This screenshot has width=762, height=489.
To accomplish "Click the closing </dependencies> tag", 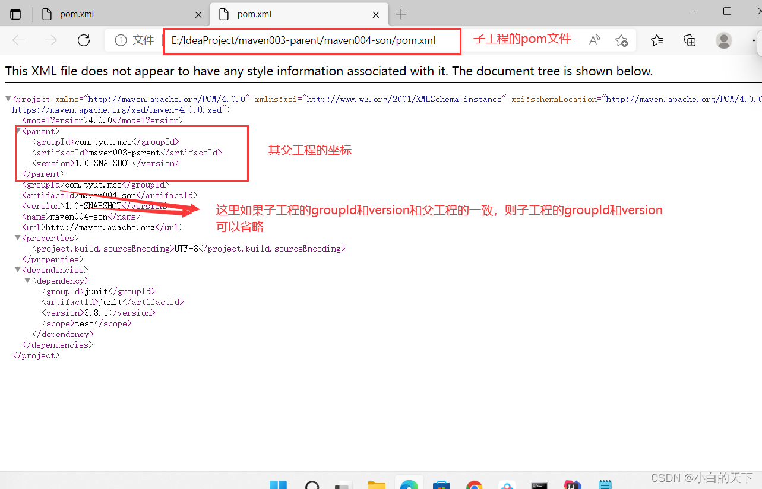I will [x=58, y=345].
